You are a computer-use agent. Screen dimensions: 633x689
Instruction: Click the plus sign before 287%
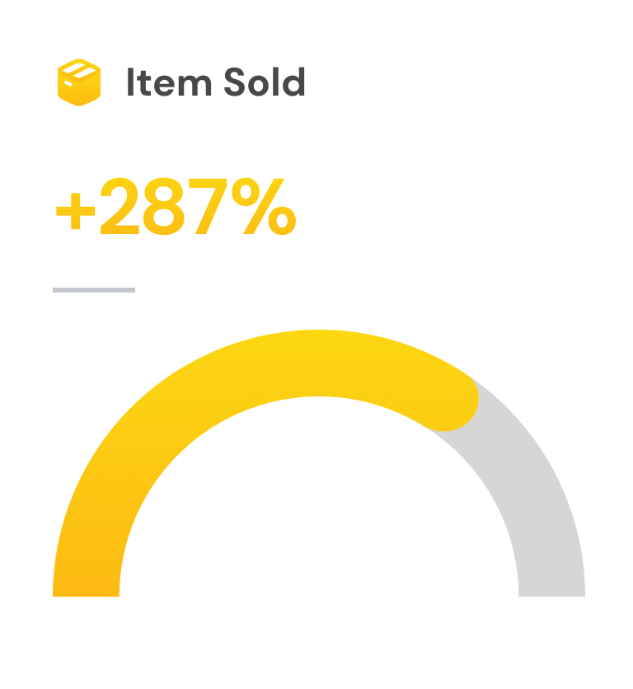click(75, 211)
